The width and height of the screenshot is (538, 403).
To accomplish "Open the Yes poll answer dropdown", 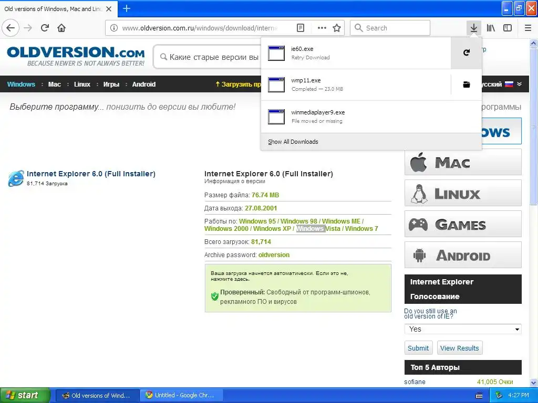I will pyautogui.click(x=463, y=329).
